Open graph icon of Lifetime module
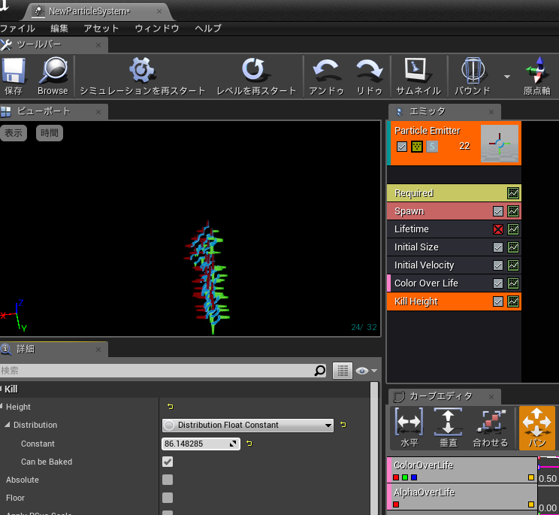 pos(513,229)
